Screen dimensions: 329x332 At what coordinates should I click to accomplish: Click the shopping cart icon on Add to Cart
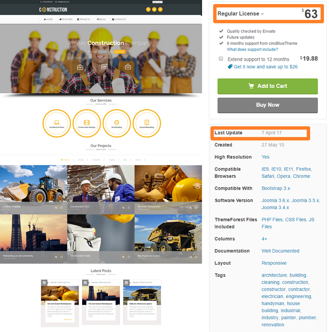click(251, 86)
